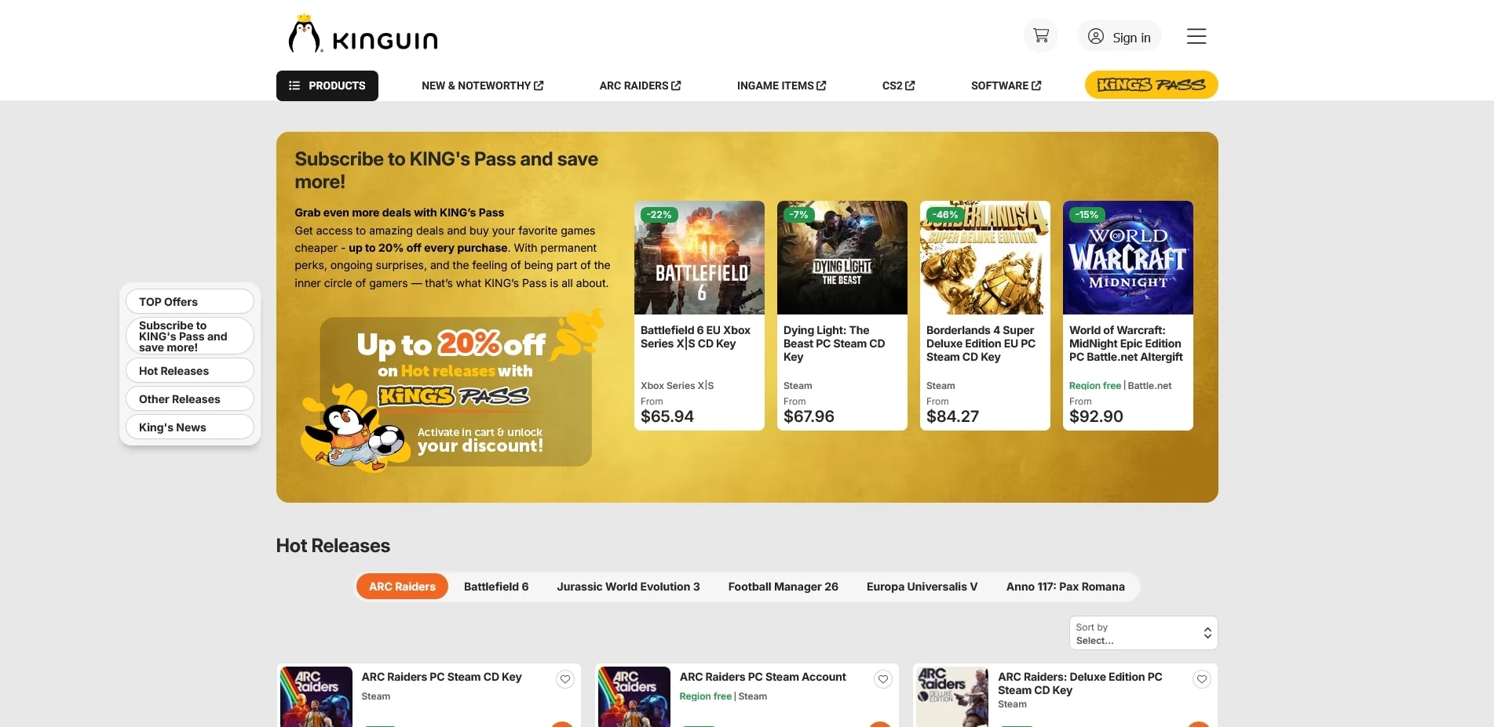Favorite the ARC Raiders PC Steam CD Key
Viewport: 1494px width, 727px height.
(564, 679)
